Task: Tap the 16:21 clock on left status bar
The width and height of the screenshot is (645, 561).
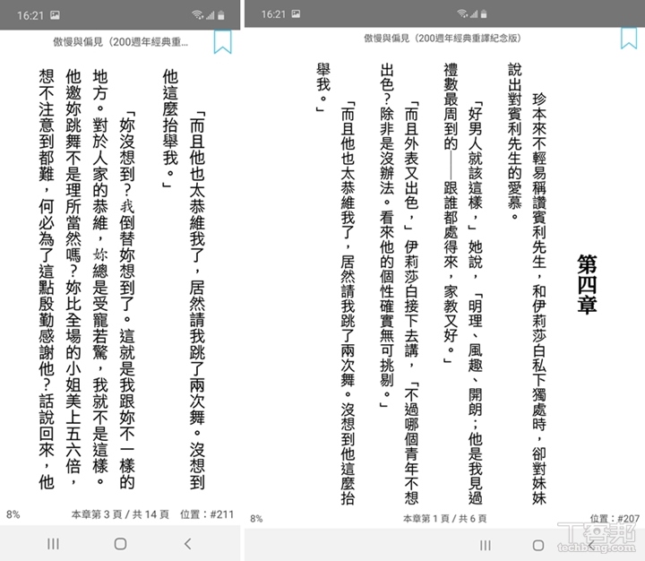Action: coord(30,15)
